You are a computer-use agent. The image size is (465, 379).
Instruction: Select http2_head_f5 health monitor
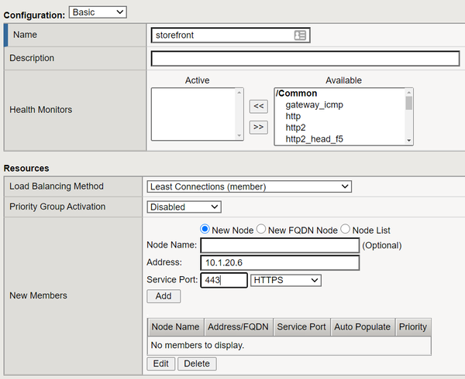pyautogui.click(x=314, y=139)
